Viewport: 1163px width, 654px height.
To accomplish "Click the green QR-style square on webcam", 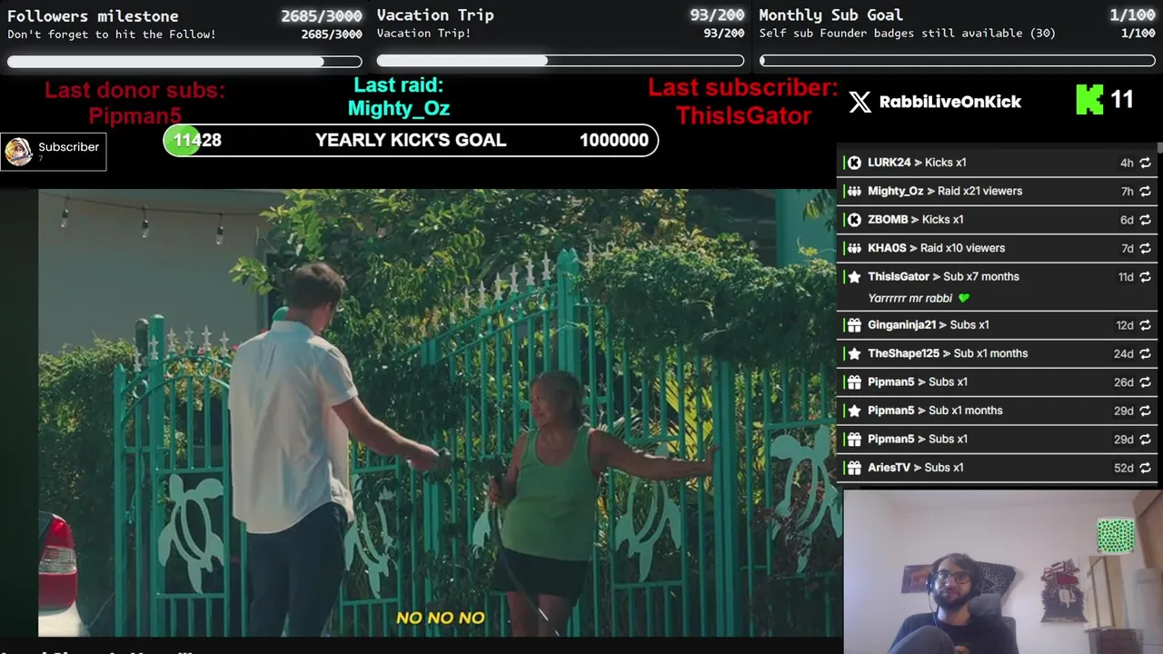I will [x=1116, y=536].
